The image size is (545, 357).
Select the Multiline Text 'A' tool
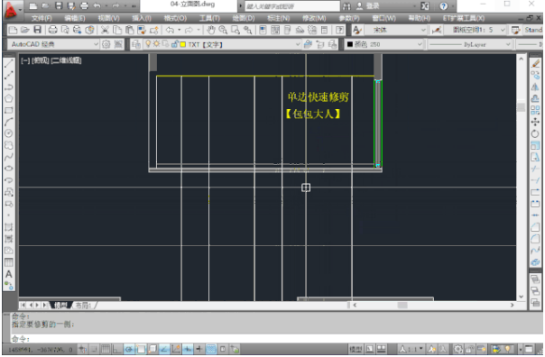click(9, 274)
